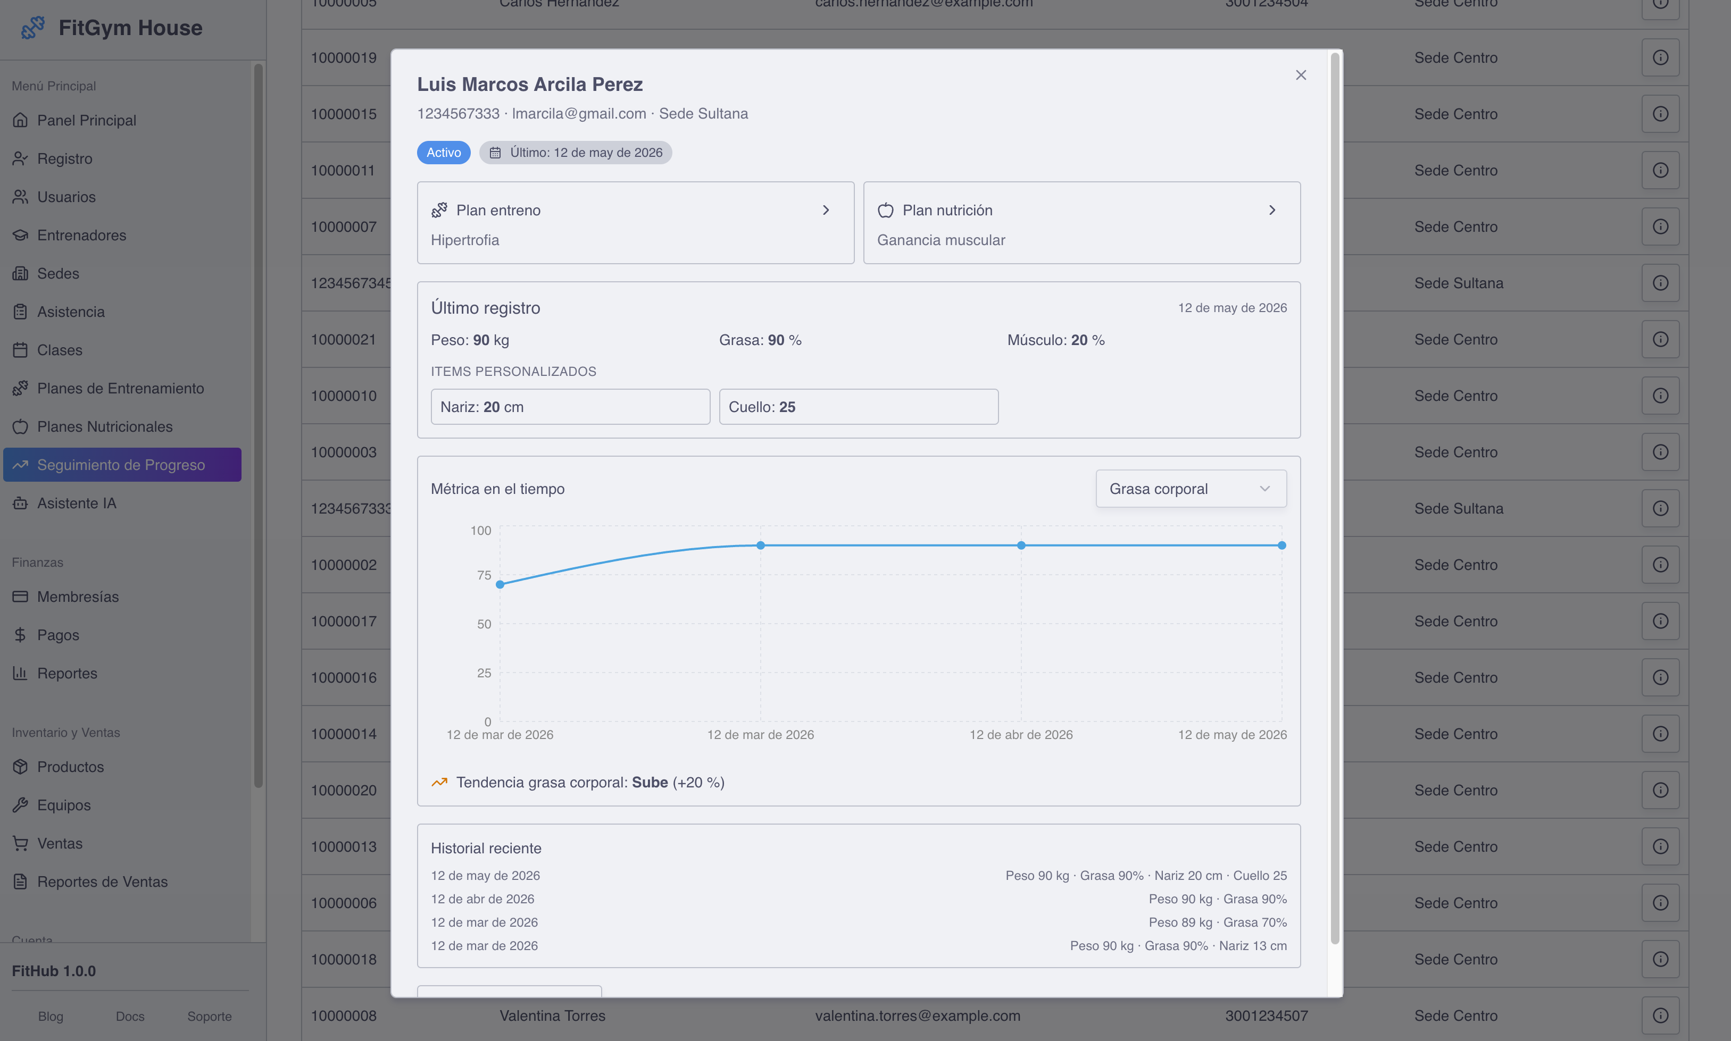Open the Membresías menu item
1731x1041 pixels.
tap(78, 596)
